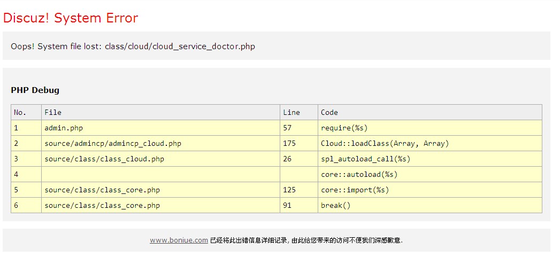Click line number 125

(299, 190)
